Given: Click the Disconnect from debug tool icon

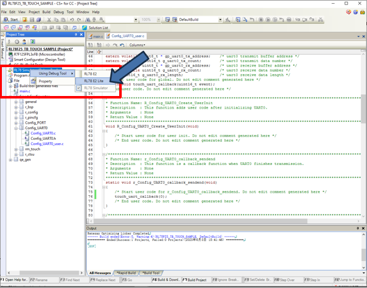Looking at the screenshot, I should pos(321,19).
